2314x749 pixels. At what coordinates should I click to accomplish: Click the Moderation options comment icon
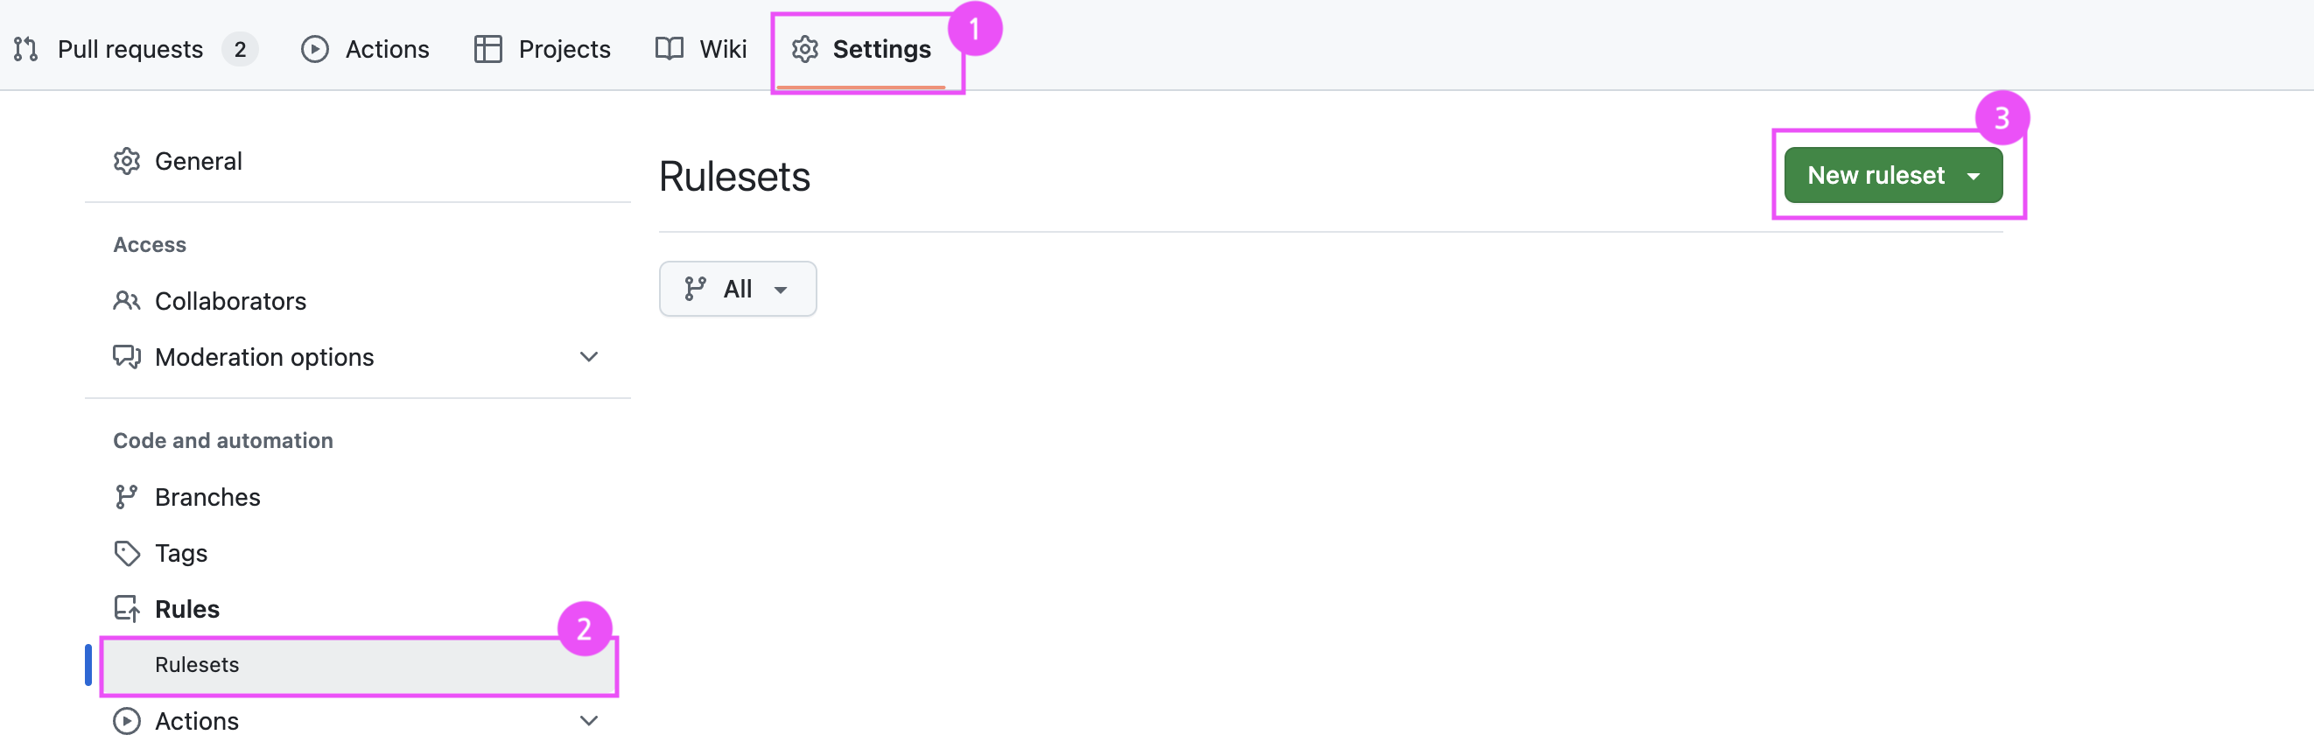pos(127,357)
